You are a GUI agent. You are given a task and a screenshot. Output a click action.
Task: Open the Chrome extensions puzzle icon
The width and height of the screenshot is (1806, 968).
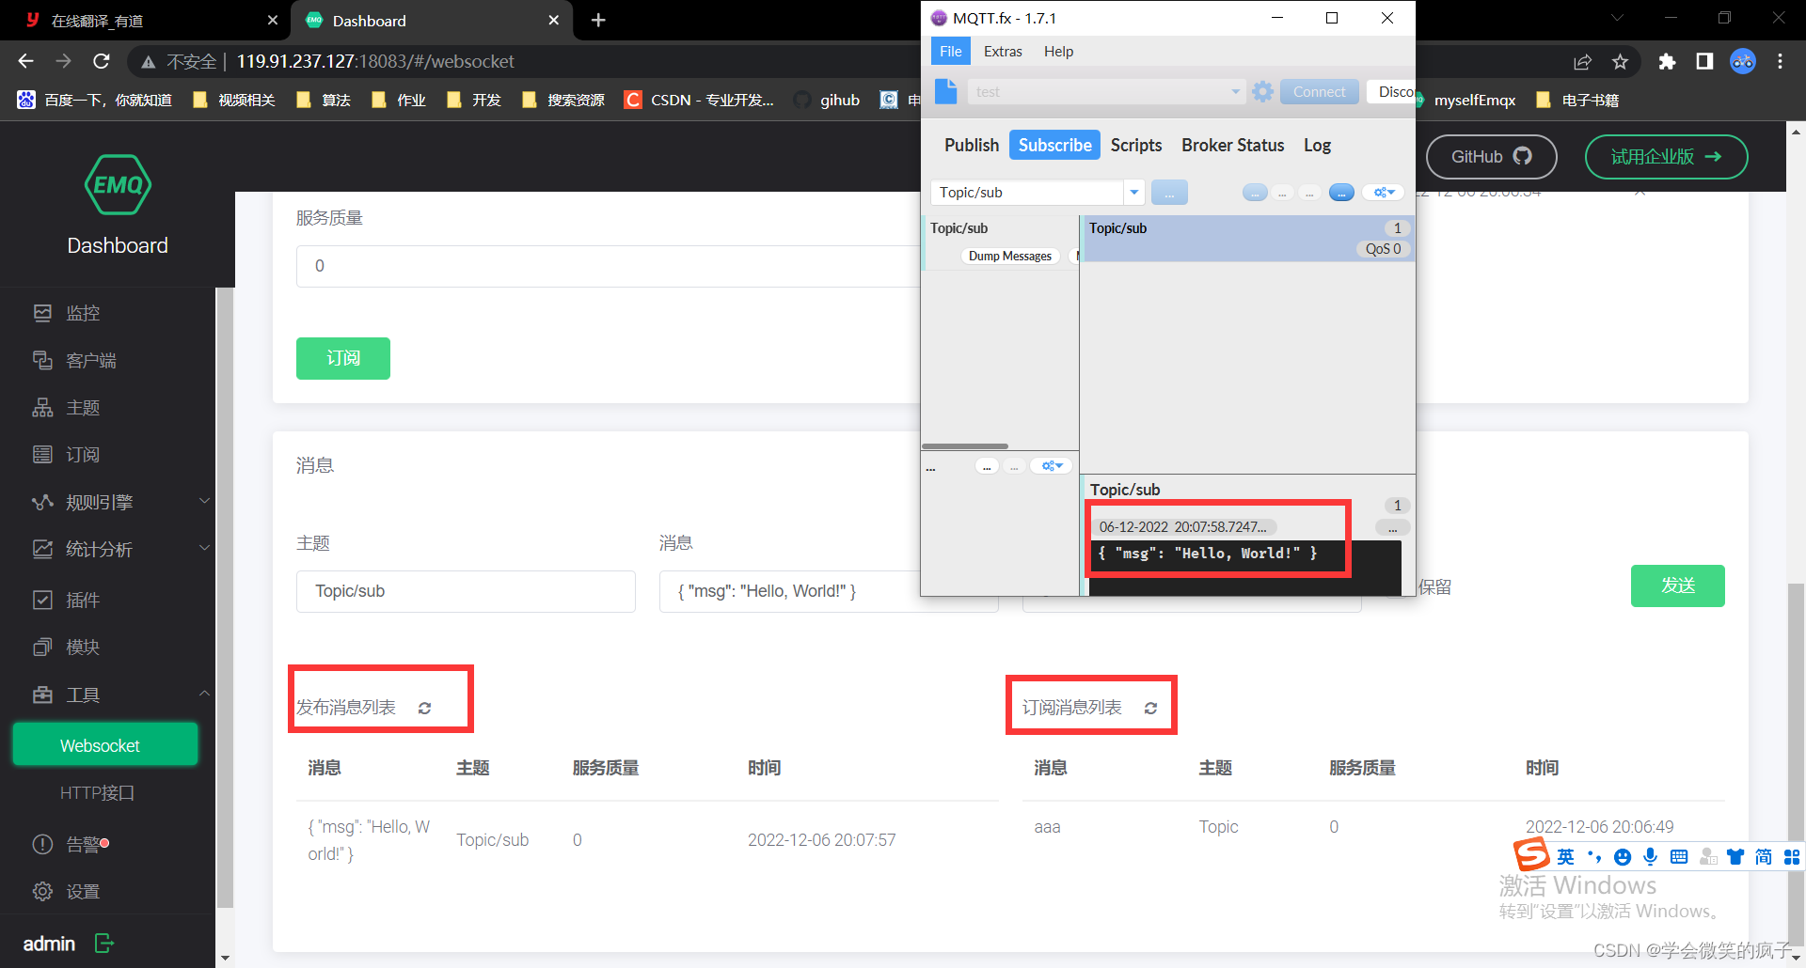coord(1667,62)
